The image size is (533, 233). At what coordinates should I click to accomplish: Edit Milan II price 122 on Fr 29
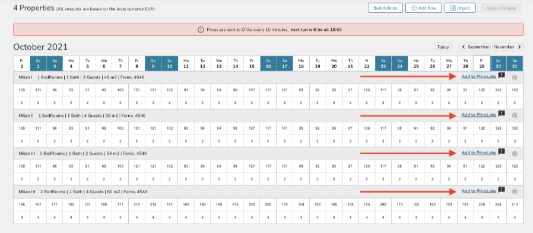tap(482, 129)
